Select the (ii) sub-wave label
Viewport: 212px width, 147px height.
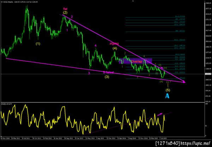pos(160,65)
